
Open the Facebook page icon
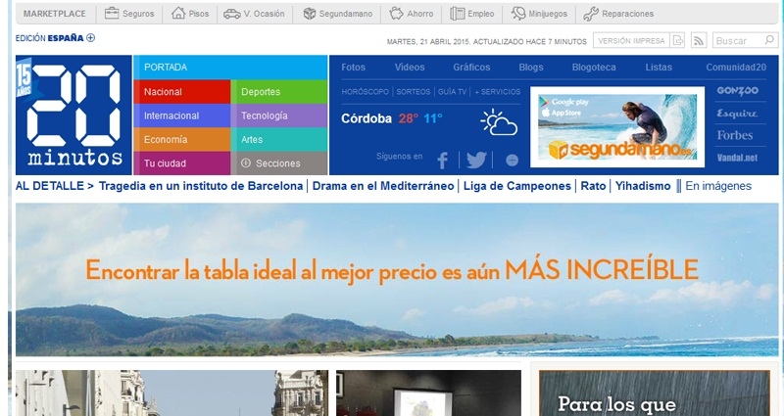pyautogui.click(x=442, y=160)
